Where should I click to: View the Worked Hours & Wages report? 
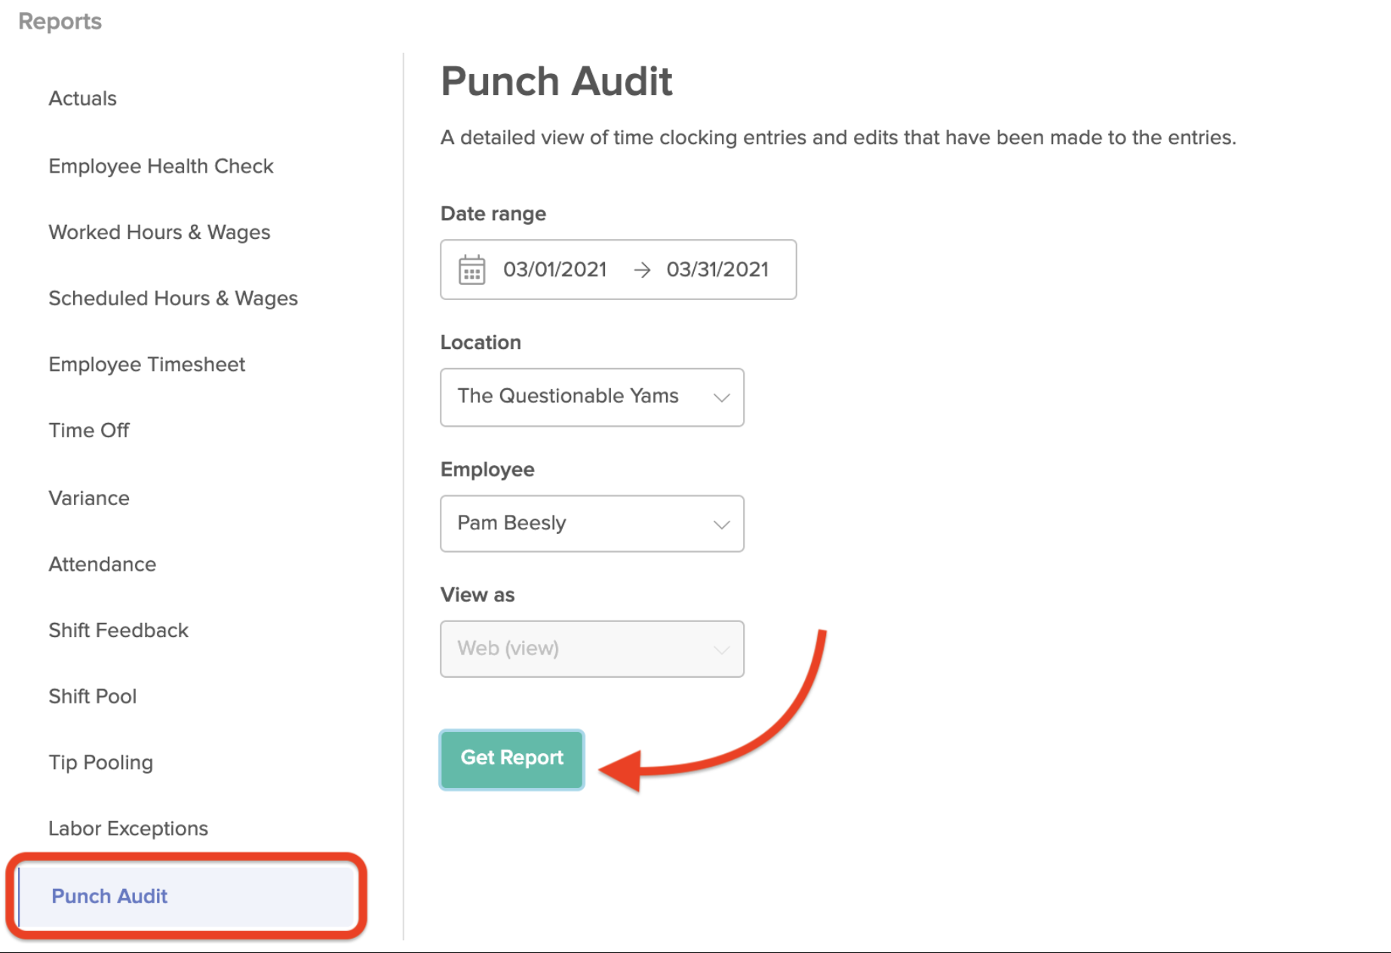(159, 232)
